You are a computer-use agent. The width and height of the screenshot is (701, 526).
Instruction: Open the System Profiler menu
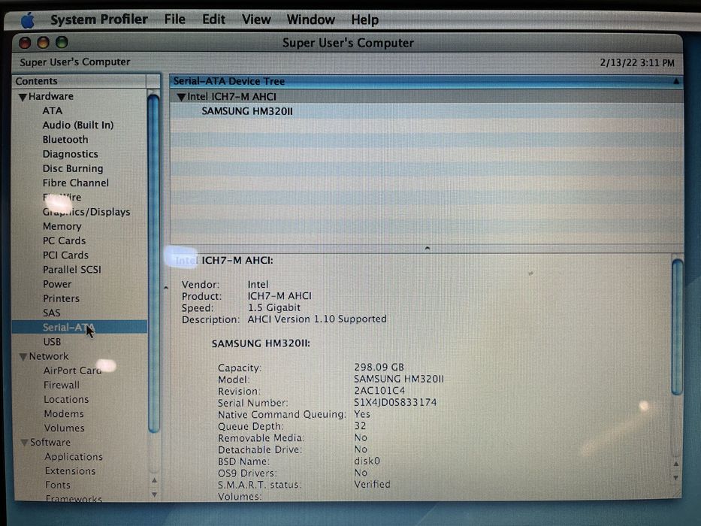(x=99, y=20)
